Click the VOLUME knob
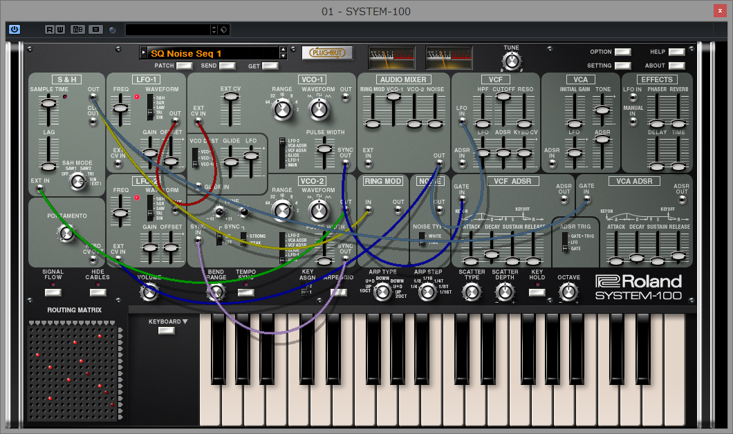 click(149, 292)
